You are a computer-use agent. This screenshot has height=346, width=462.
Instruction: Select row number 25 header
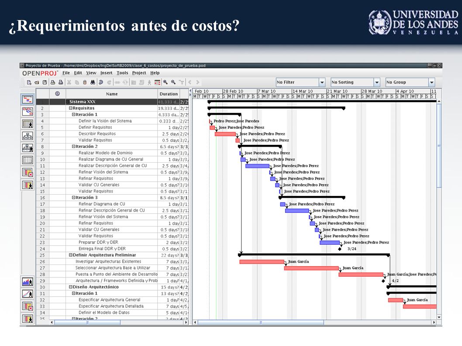click(x=42, y=255)
